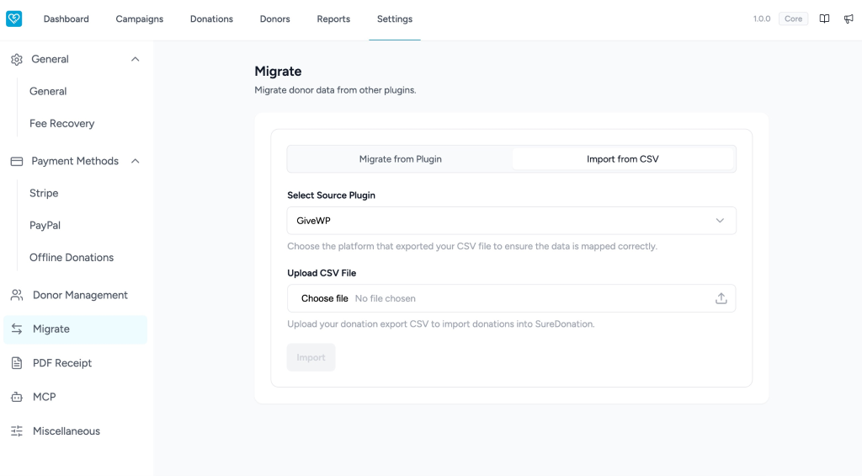Viewport: 862px width, 476px height.
Task: Open the Campaigns tab
Action: pyautogui.click(x=139, y=19)
